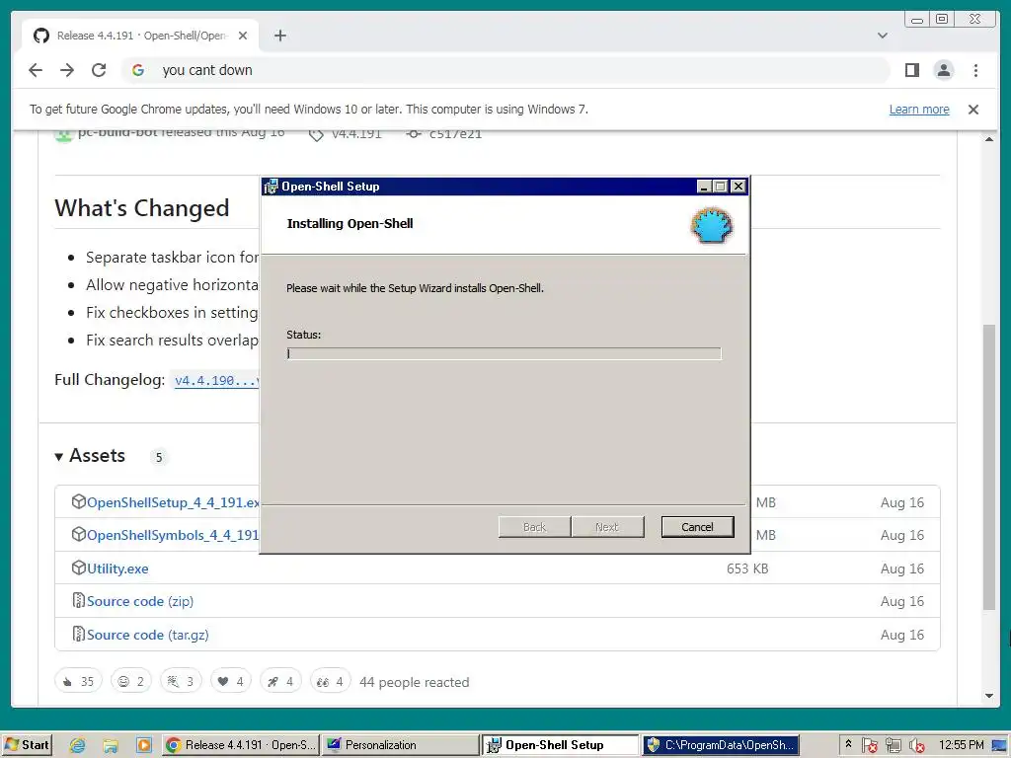The height and width of the screenshot is (758, 1011).
Task: Launch Windows Media Player from the taskbar
Action: 143,745
